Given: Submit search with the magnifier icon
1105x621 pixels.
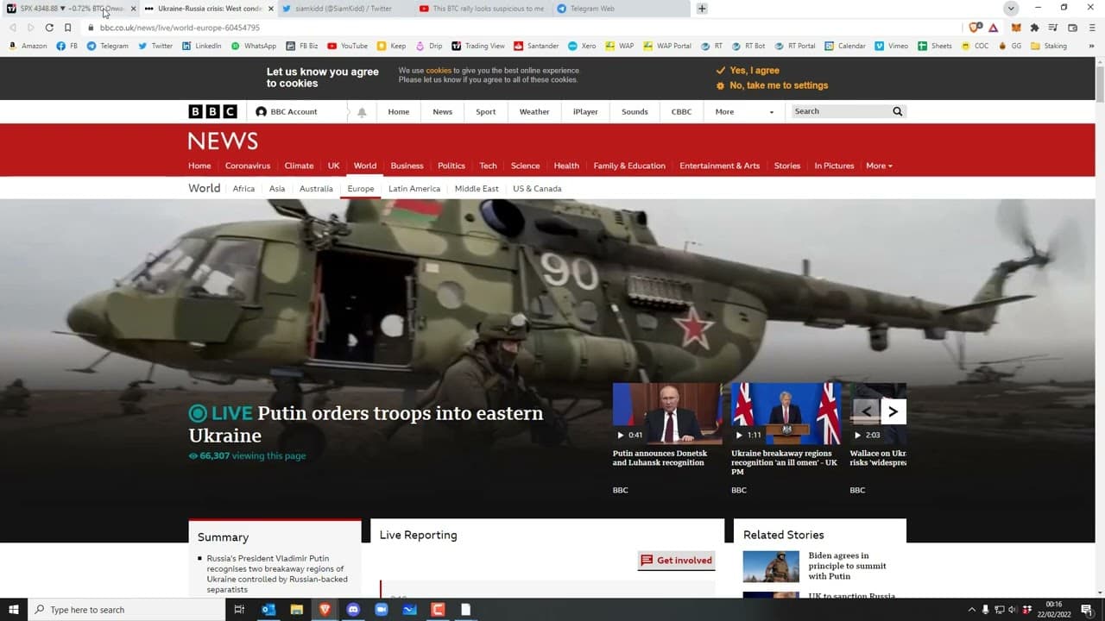Looking at the screenshot, I should [x=897, y=111].
